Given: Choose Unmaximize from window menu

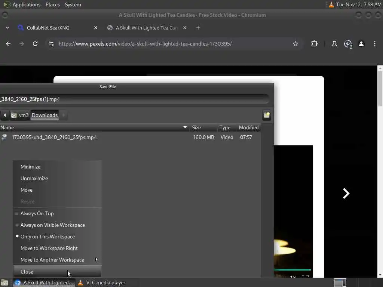Looking at the screenshot, I should pyautogui.click(x=57, y=178).
